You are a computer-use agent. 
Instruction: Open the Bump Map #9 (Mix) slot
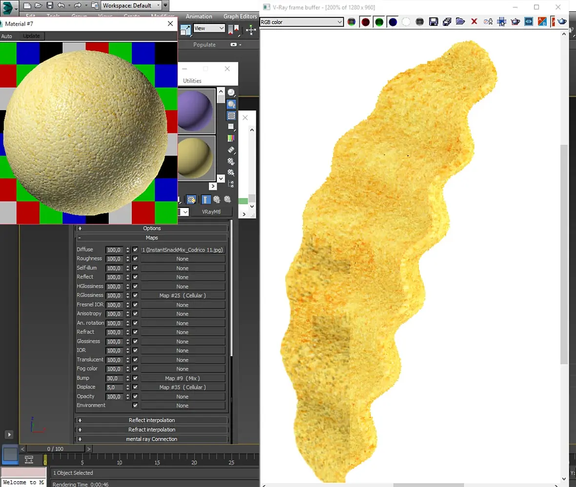pyautogui.click(x=183, y=378)
